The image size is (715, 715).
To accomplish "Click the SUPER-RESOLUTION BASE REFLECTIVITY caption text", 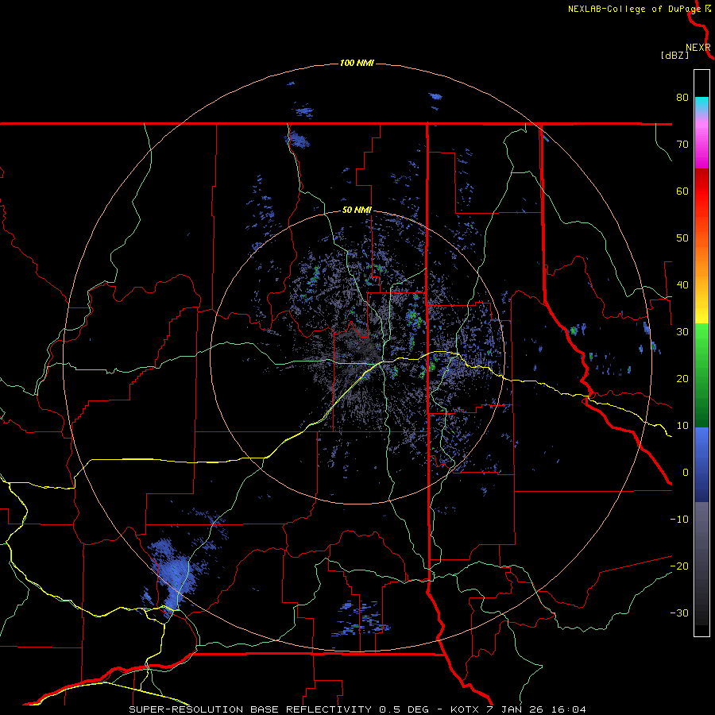I will 250,709.
